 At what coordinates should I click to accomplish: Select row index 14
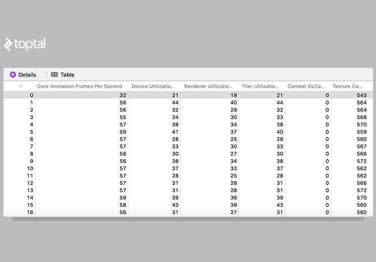click(188, 197)
